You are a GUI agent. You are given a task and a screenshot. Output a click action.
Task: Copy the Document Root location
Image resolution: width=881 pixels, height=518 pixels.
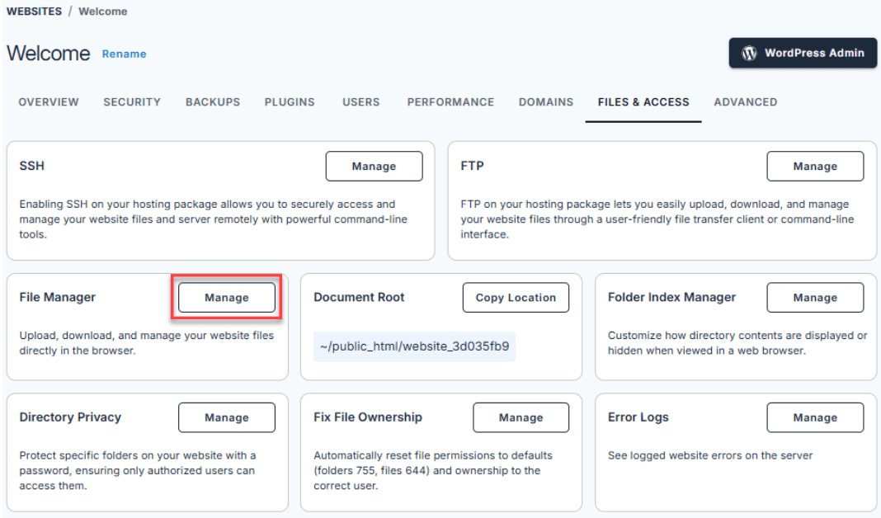pos(516,298)
